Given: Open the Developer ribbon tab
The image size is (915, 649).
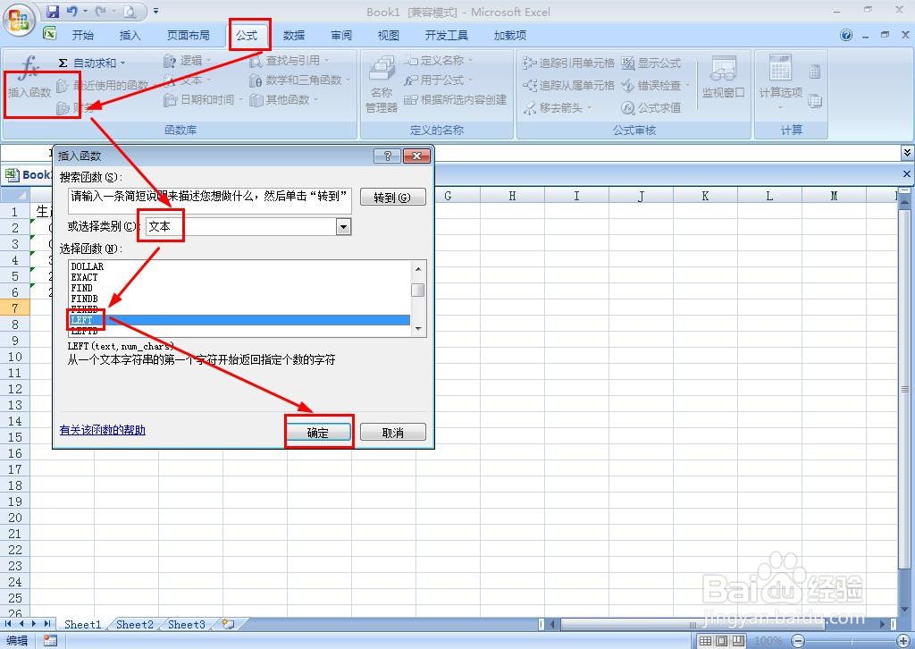Looking at the screenshot, I should click(x=447, y=35).
